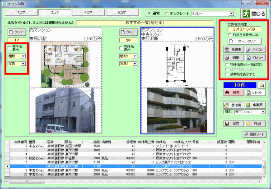271x189 pixels.
Task: Open the folder icon beside 18件
Action: tap(262, 85)
